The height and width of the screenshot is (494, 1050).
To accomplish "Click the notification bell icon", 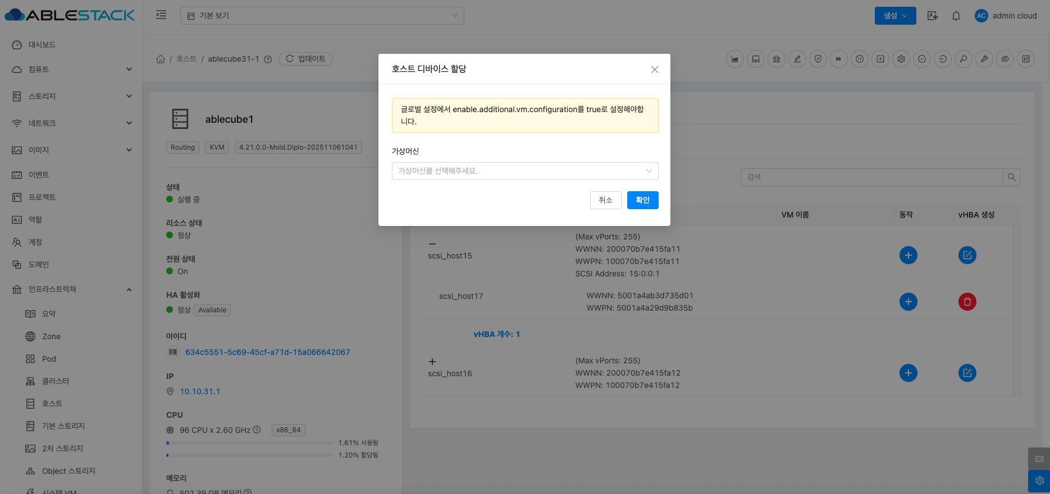I will click(x=956, y=16).
